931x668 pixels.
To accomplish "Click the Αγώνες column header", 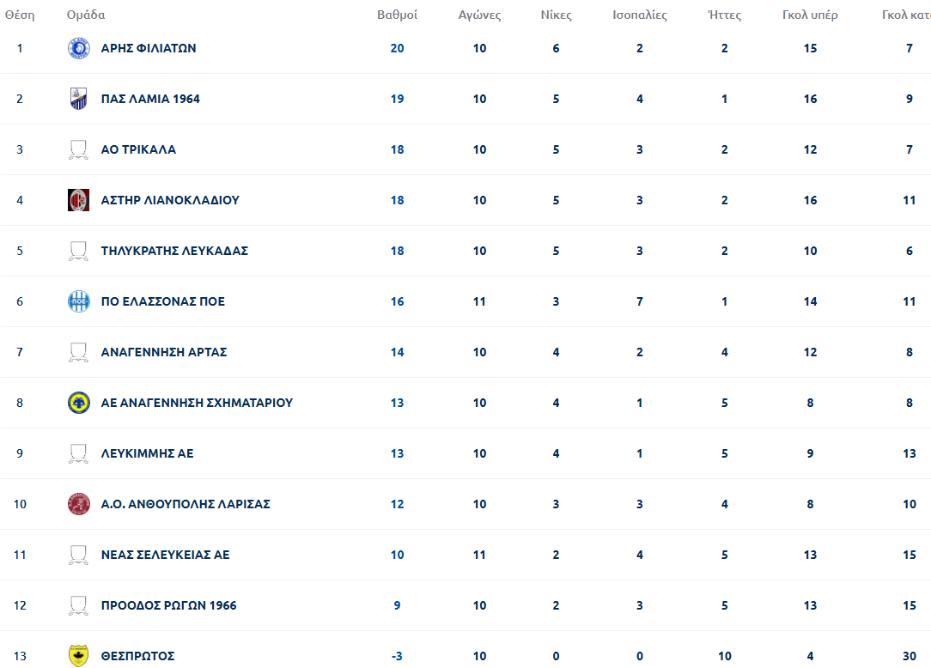I will 479,15.
